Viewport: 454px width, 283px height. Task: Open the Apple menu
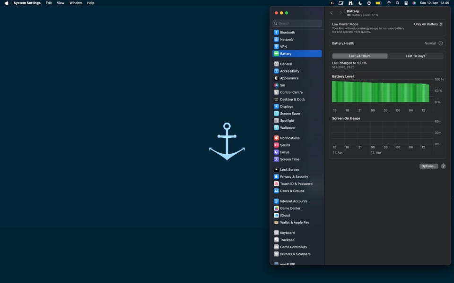tap(7, 3)
